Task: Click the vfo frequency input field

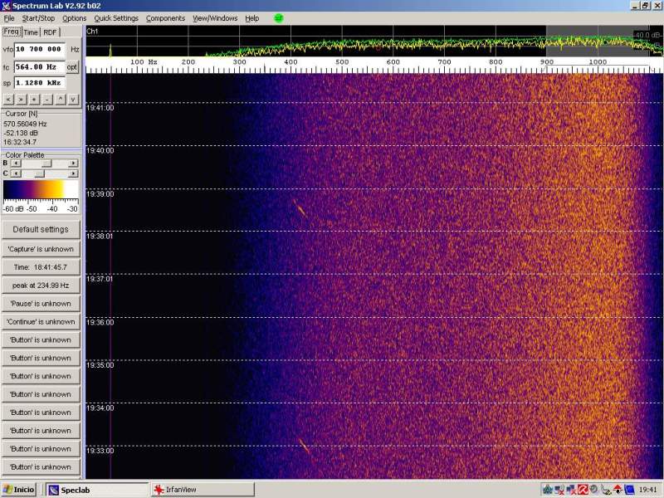Action: click(x=40, y=50)
